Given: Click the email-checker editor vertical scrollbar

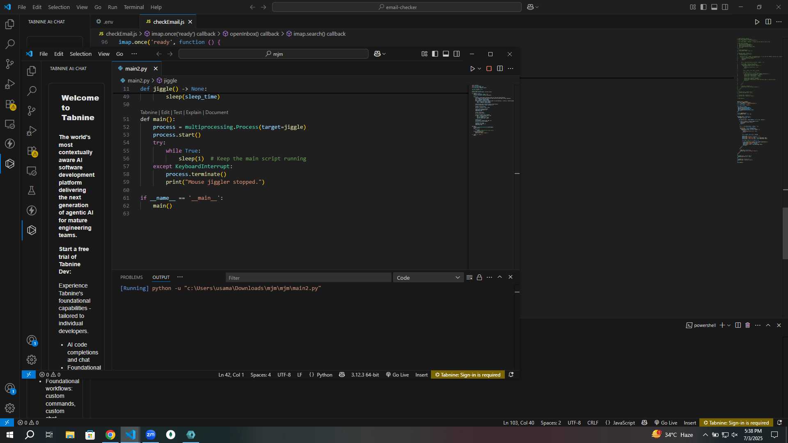Looking at the screenshot, I should [785, 233].
